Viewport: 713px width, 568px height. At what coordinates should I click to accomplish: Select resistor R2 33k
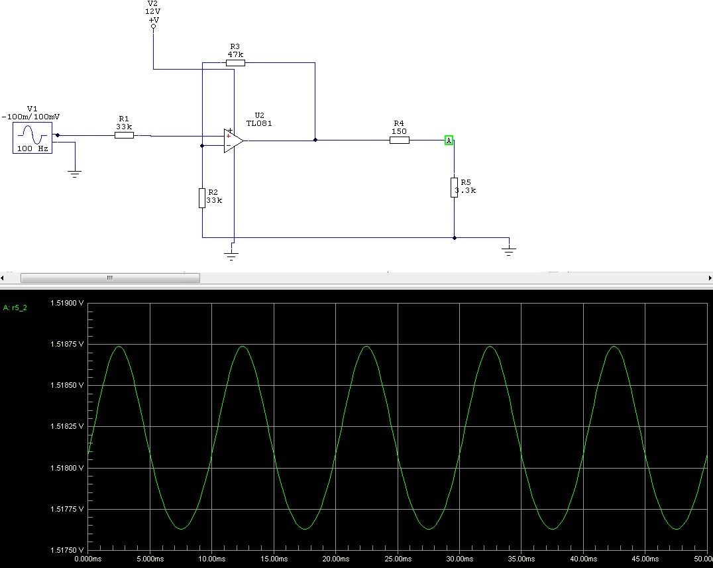coord(202,198)
